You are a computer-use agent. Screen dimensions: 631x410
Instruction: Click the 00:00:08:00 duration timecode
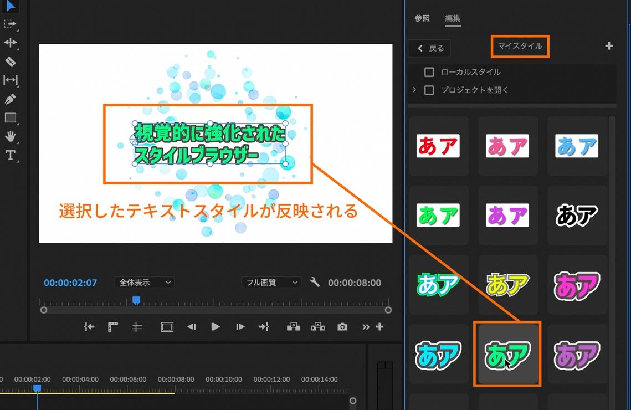355,283
